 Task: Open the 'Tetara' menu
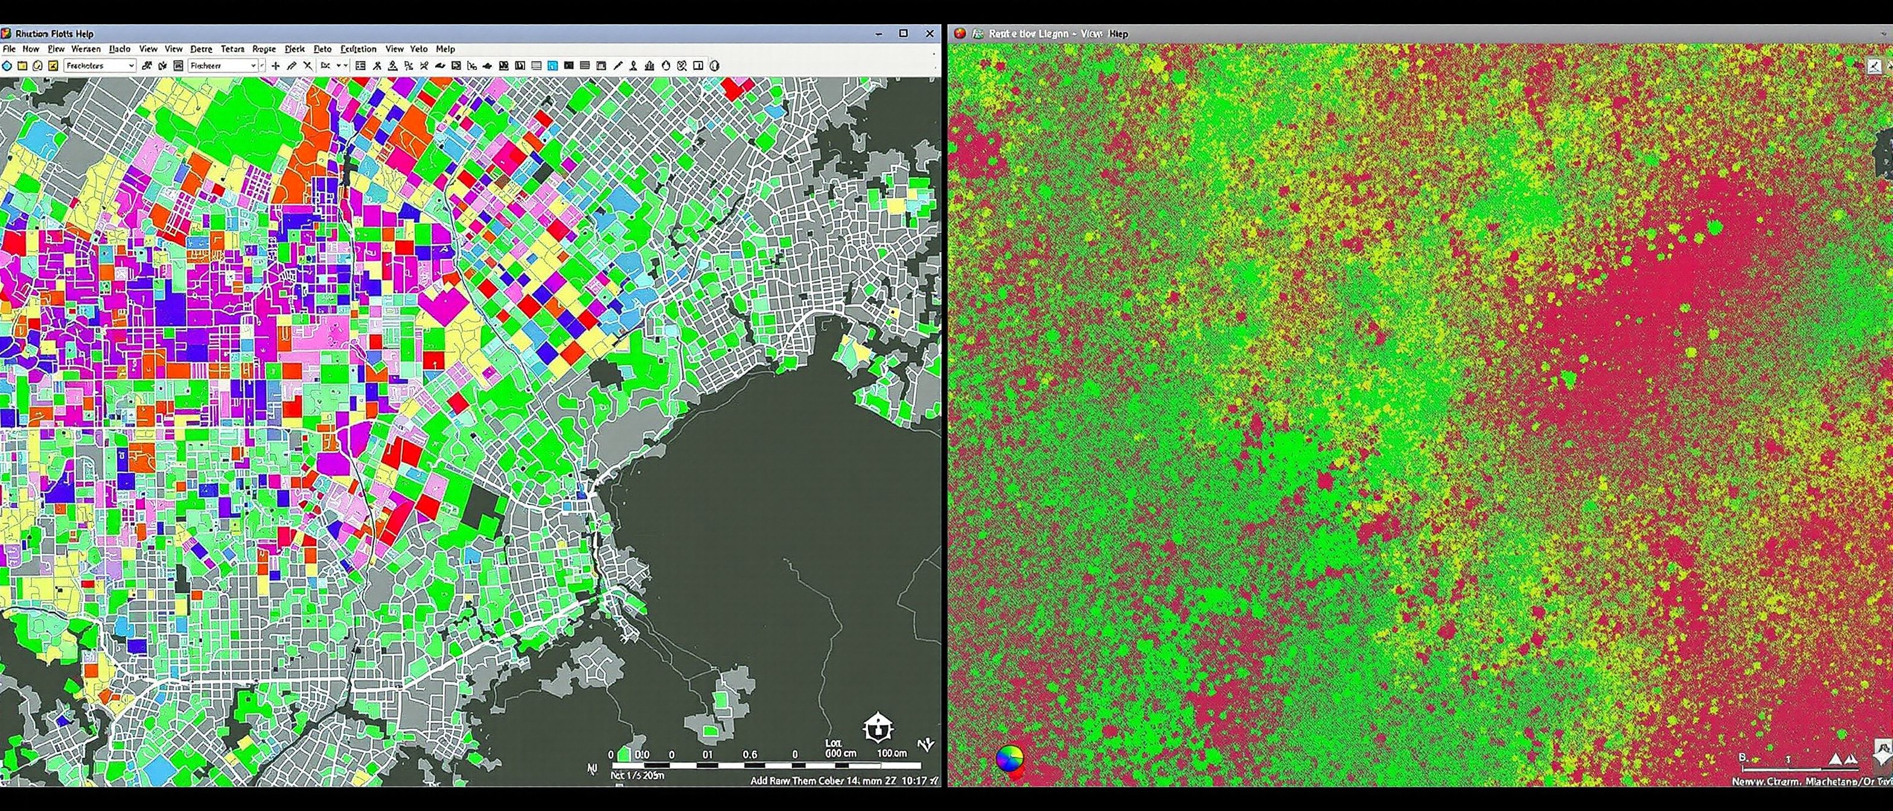click(x=232, y=49)
